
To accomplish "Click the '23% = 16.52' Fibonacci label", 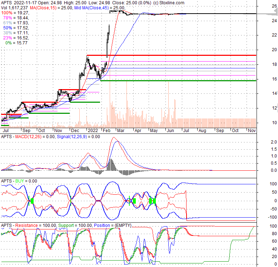I will tap(16, 38).
